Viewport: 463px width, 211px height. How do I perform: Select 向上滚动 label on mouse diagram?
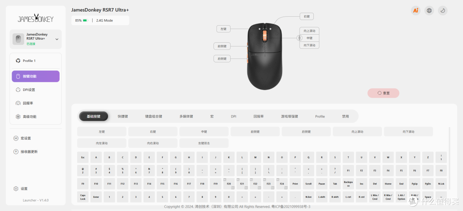310,31
